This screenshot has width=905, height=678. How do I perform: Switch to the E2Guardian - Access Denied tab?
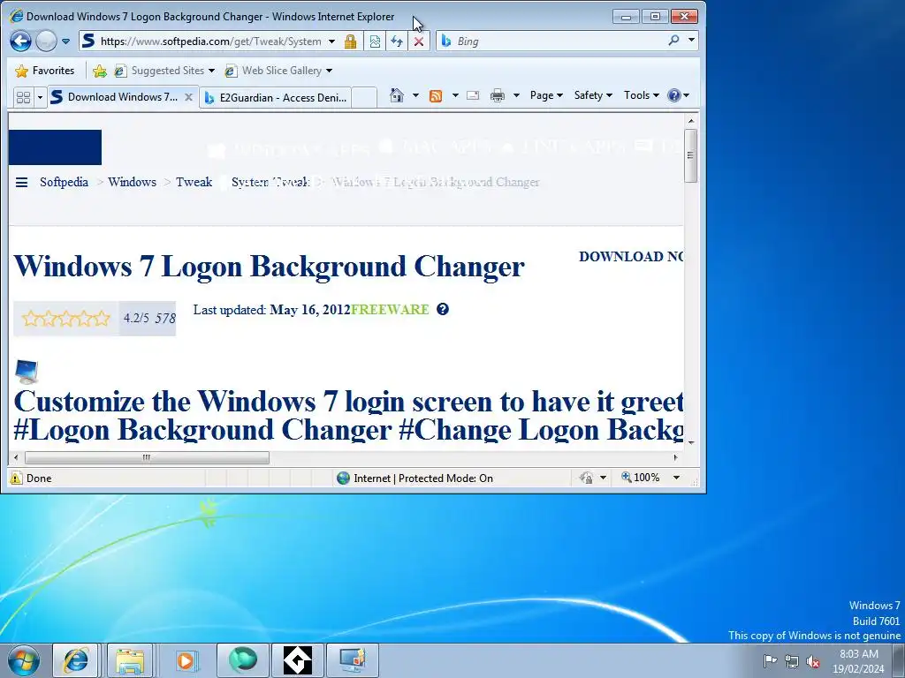276,97
